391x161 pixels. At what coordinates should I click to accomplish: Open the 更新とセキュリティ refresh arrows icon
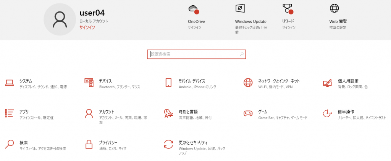point(168,144)
